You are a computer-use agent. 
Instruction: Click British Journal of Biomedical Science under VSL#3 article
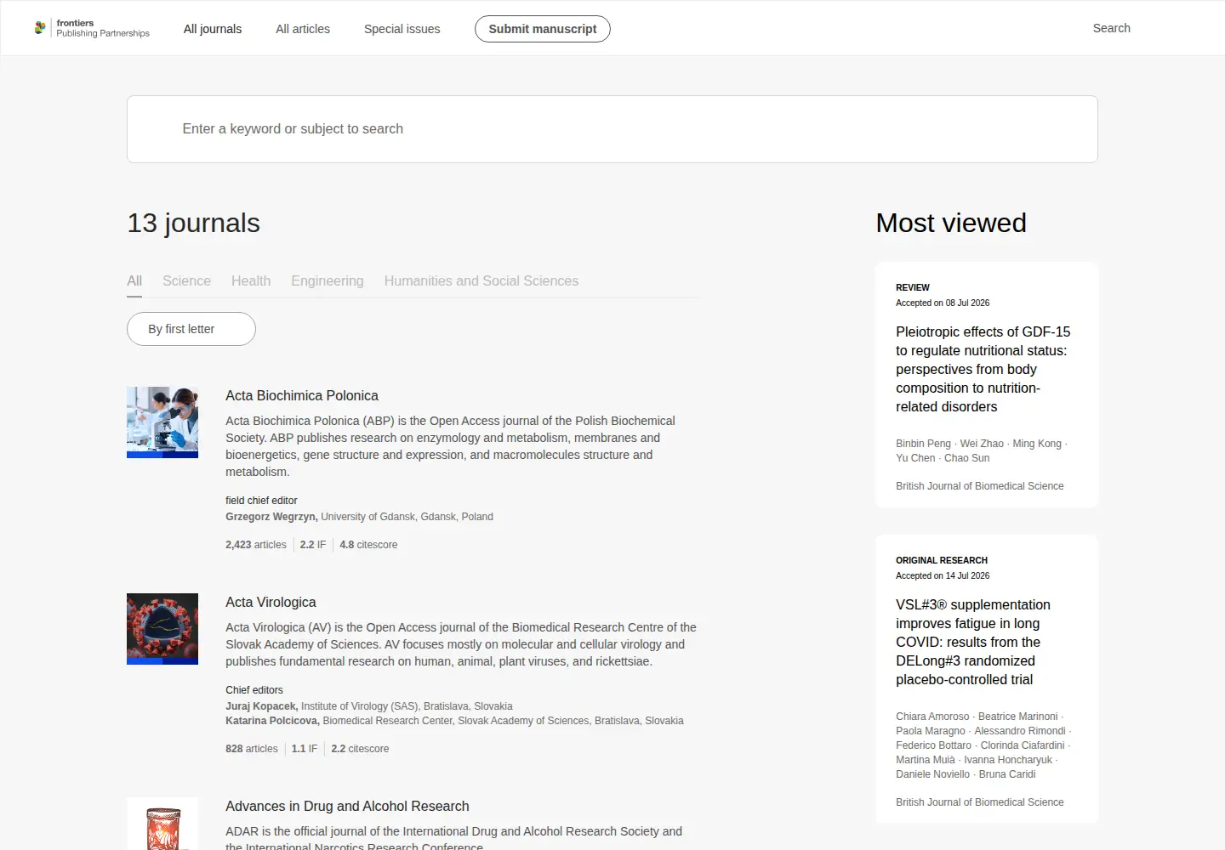point(980,802)
